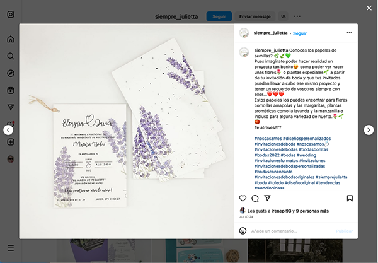Close the post overlay

[369, 8]
